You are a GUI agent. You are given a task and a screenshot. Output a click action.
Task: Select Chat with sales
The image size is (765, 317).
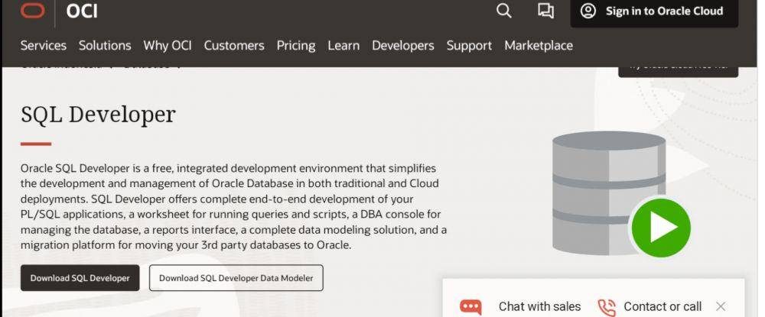coord(539,307)
